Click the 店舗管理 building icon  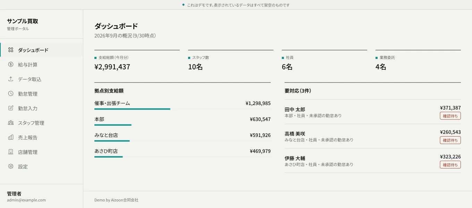tap(11, 152)
